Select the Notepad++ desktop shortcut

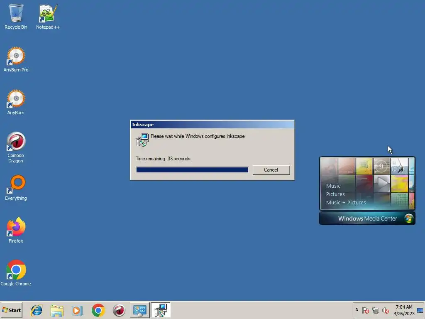48,17
